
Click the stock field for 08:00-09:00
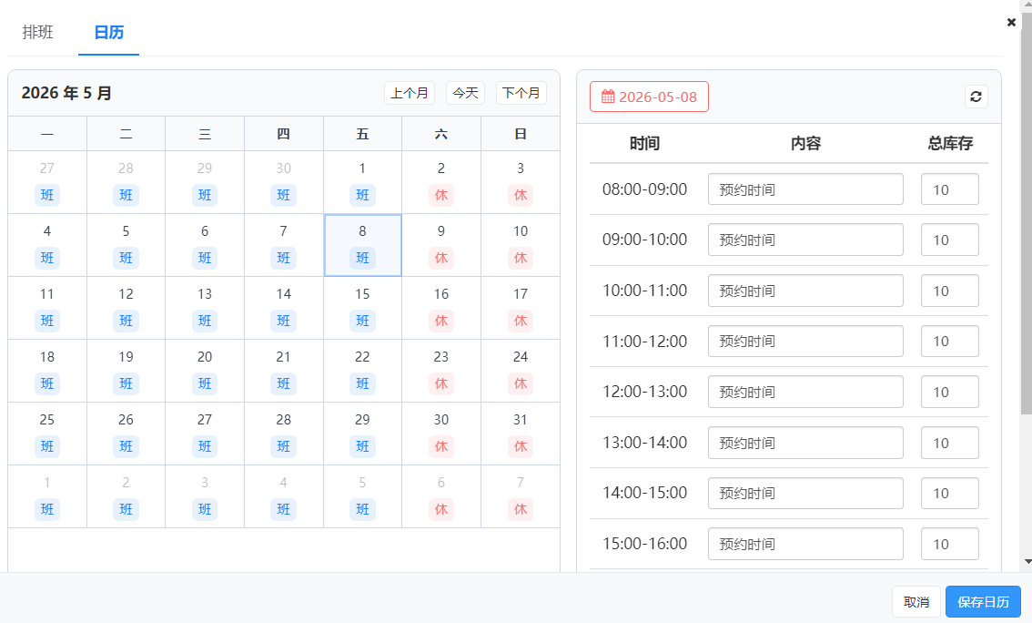[x=950, y=189]
